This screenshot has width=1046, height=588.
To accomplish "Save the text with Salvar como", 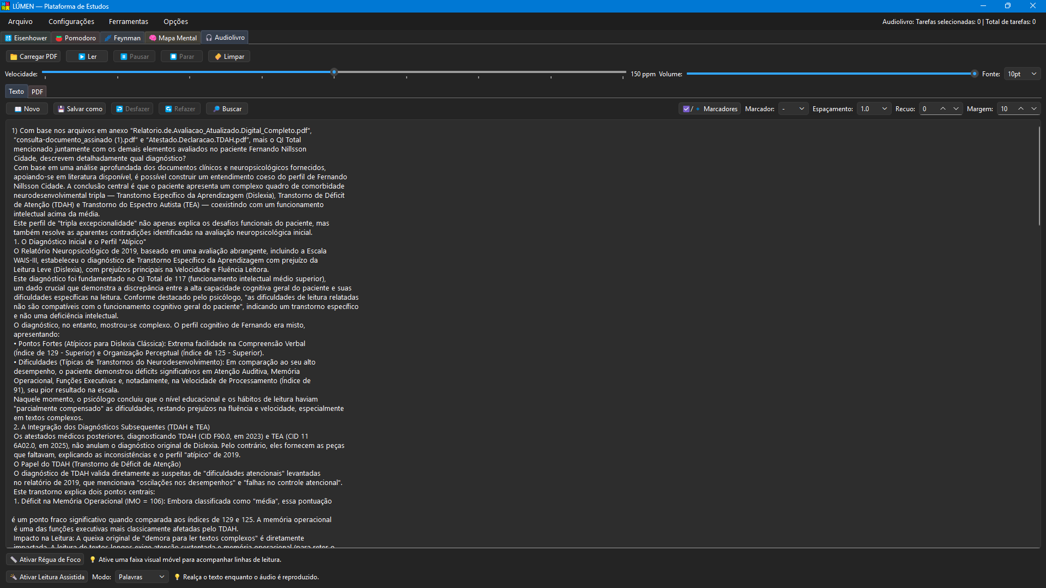I will pos(80,109).
